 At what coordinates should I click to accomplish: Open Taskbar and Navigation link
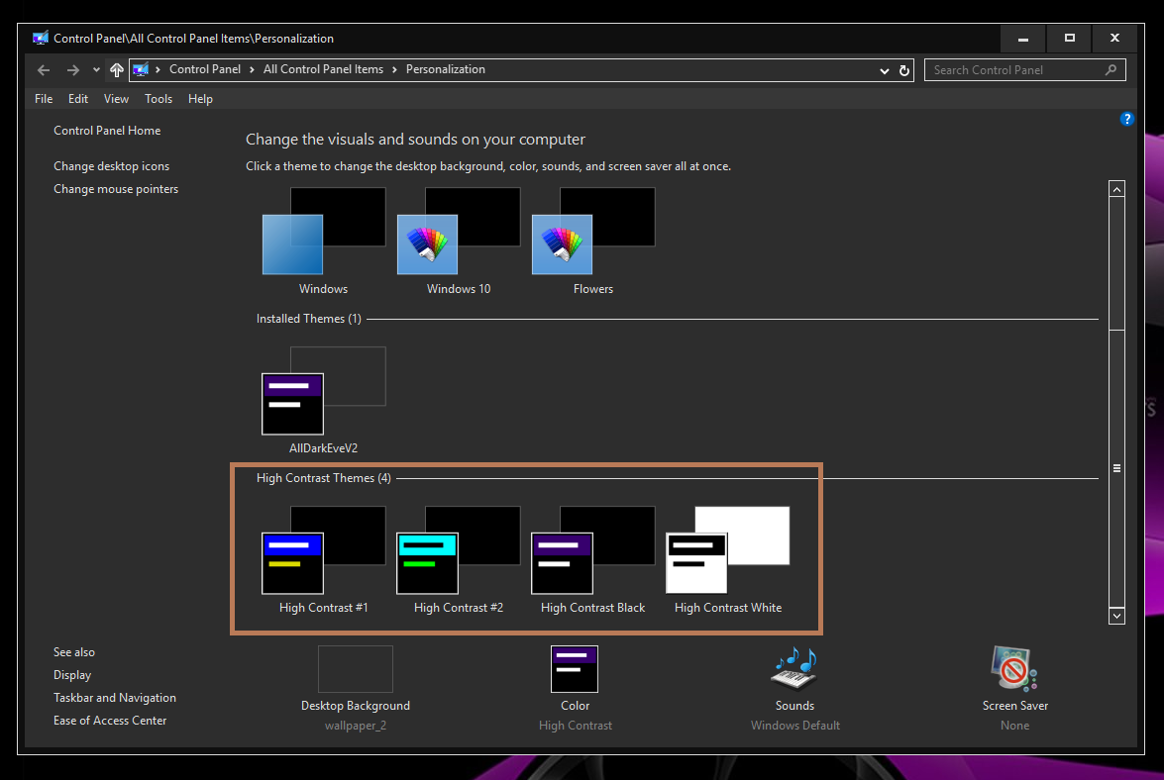click(115, 698)
